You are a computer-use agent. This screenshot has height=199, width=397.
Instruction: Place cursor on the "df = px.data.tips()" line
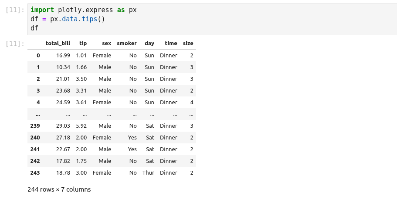point(68,19)
